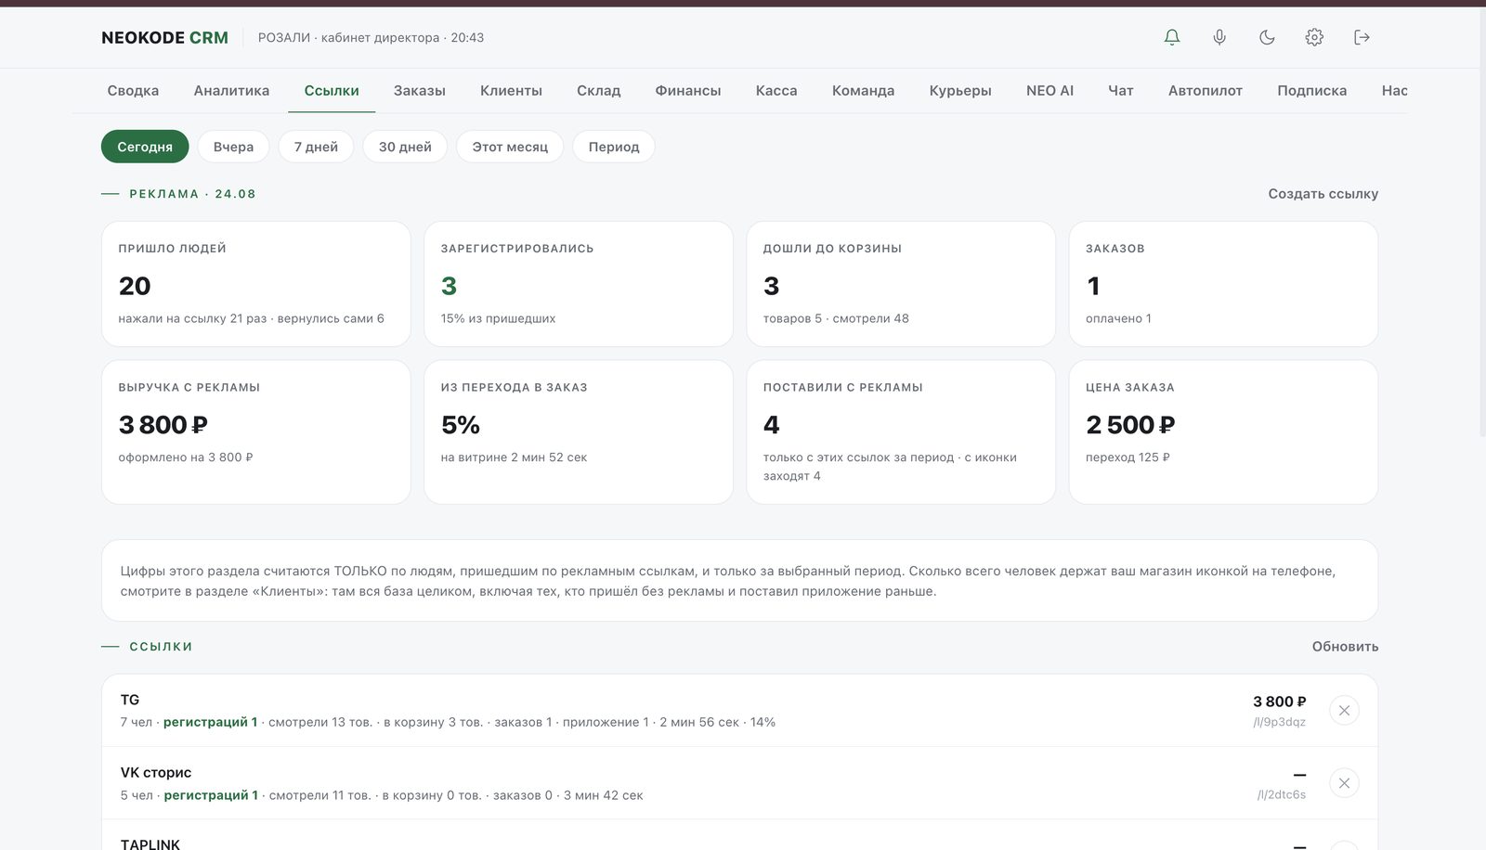Image resolution: width=1486 pixels, height=850 pixels.
Task: Click the /l/9p3dqz short link
Action: click(x=1279, y=722)
